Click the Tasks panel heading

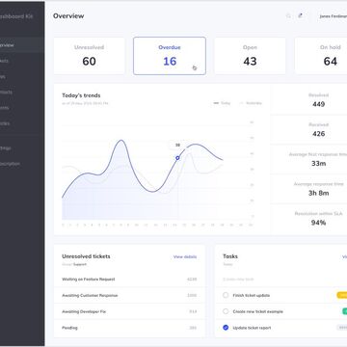pyautogui.click(x=230, y=256)
